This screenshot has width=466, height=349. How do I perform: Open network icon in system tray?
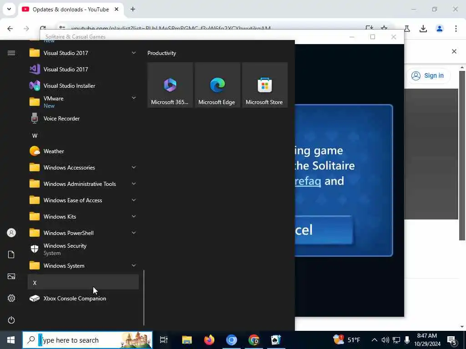[x=396, y=340]
